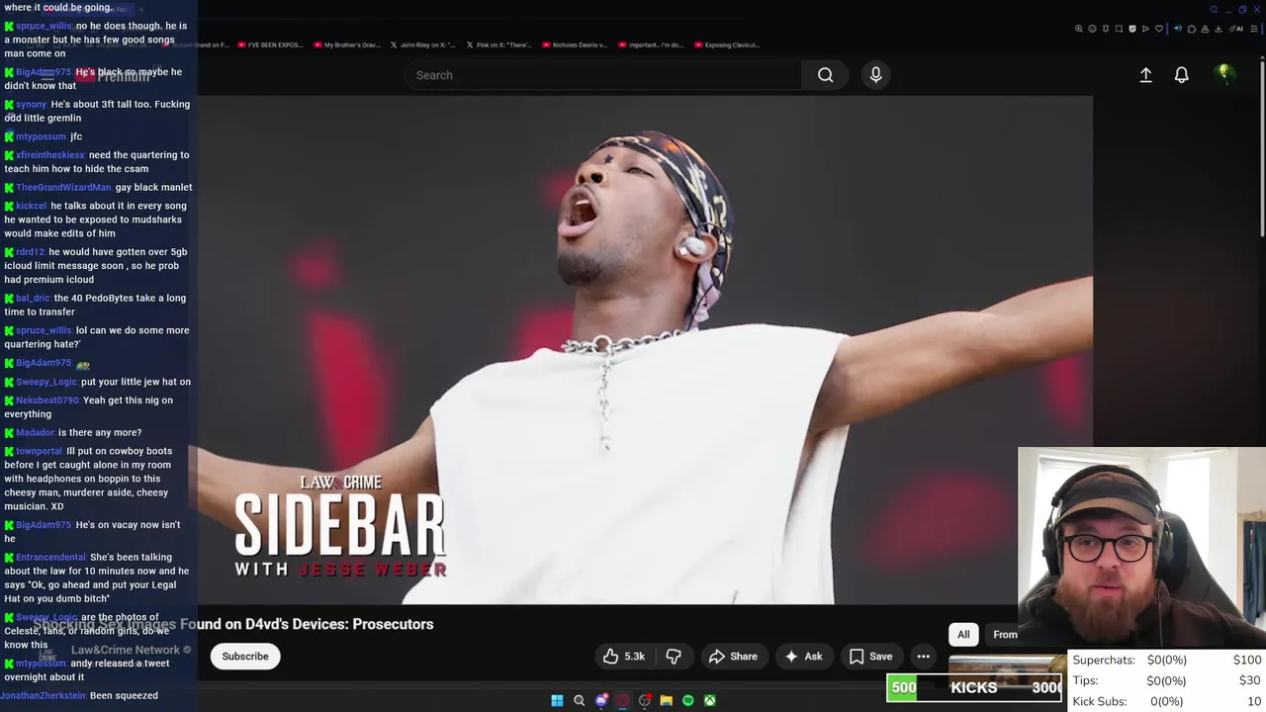Switch to the "My Brother's Grav..." tab

(347, 44)
